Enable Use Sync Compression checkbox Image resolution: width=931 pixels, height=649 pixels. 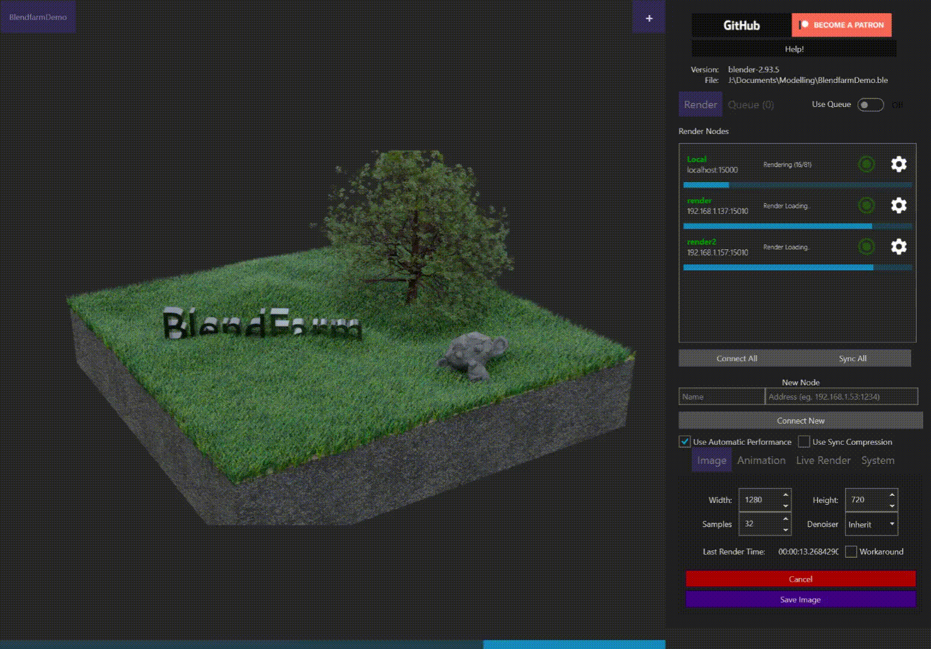pyautogui.click(x=803, y=442)
